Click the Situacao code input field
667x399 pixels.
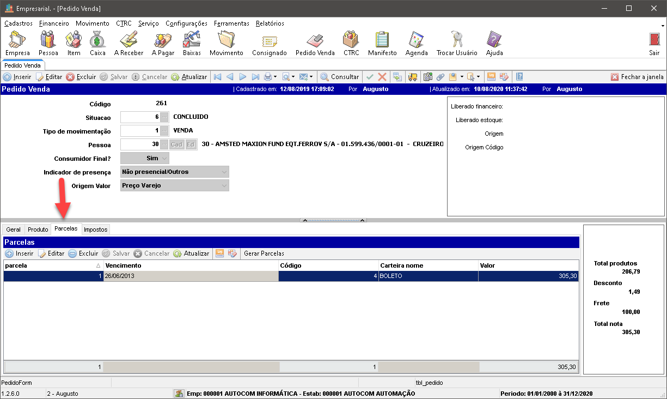click(x=140, y=117)
